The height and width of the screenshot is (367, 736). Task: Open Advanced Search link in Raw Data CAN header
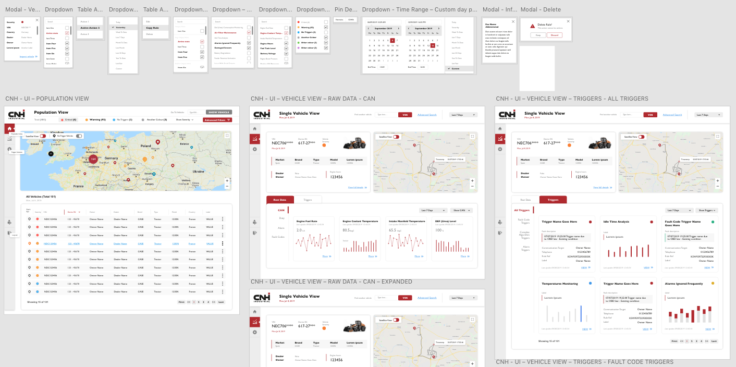click(427, 115)
